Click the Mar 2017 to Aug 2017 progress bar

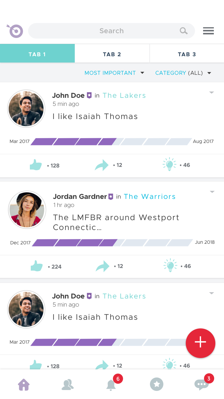111,141
